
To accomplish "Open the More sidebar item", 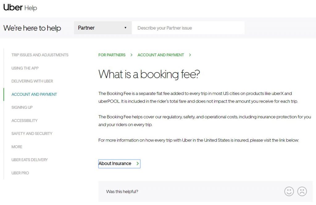I will click(17, 147).
